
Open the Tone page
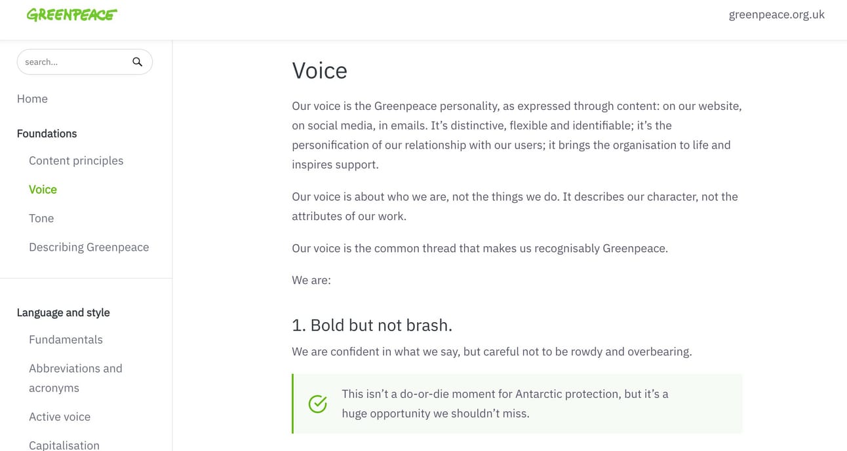coord(41,218)
